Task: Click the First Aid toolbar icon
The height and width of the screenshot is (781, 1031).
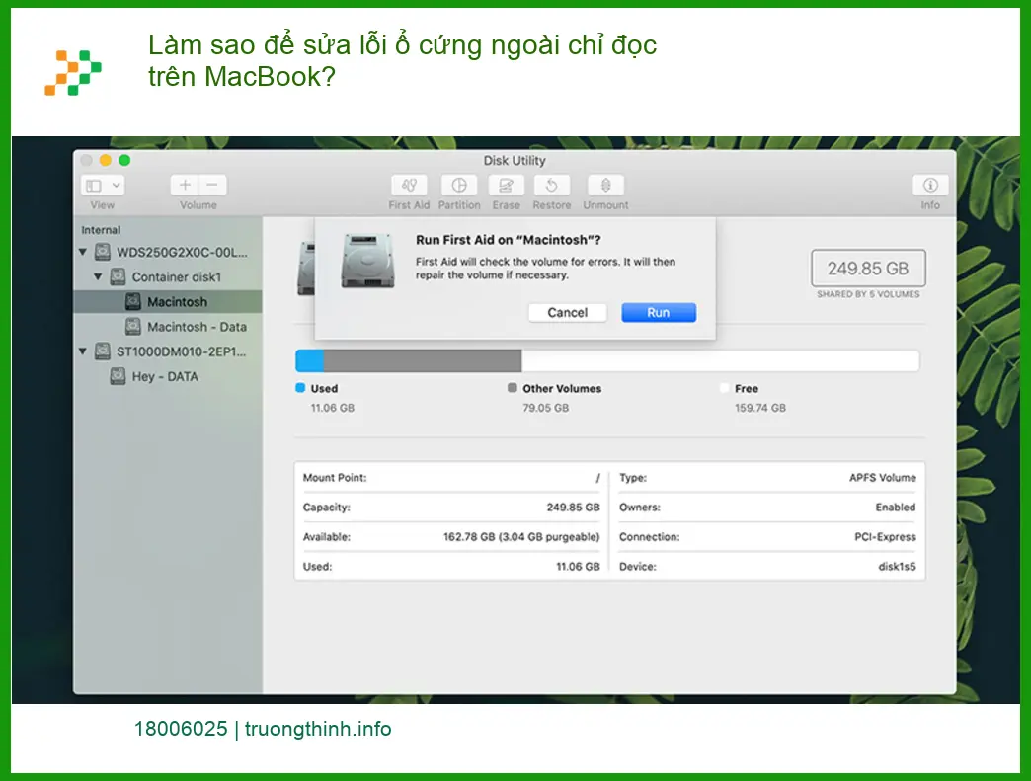Action: [409, 186]
